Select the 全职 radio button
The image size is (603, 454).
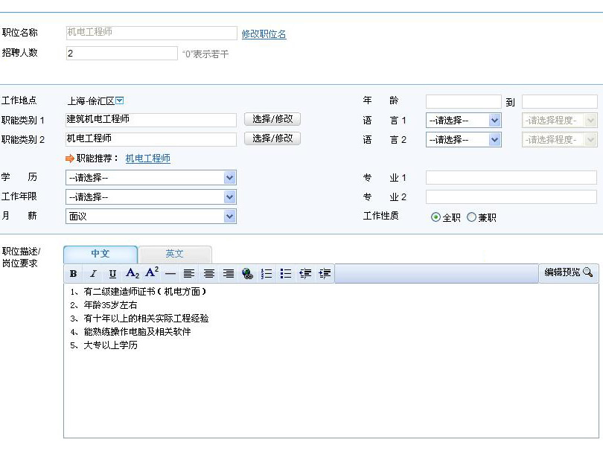pos(436,217)
